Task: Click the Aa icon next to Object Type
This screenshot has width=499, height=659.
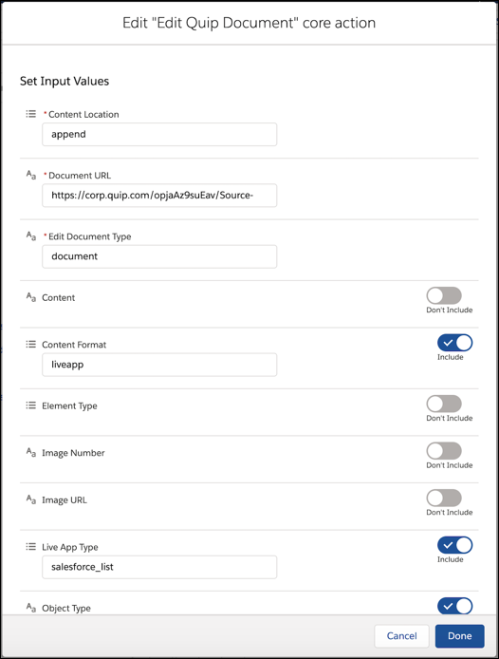Action: click(31, 608)
